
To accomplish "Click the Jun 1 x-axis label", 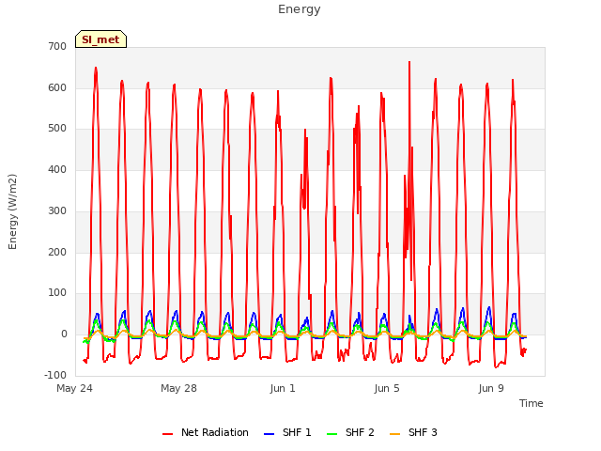I will click(283, 388).
